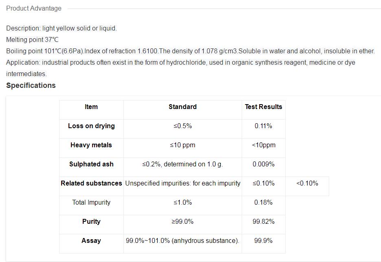Viewport: 381px width, 262px height.
Task: Click the Heavy metals row label
Action: [91, 145]
